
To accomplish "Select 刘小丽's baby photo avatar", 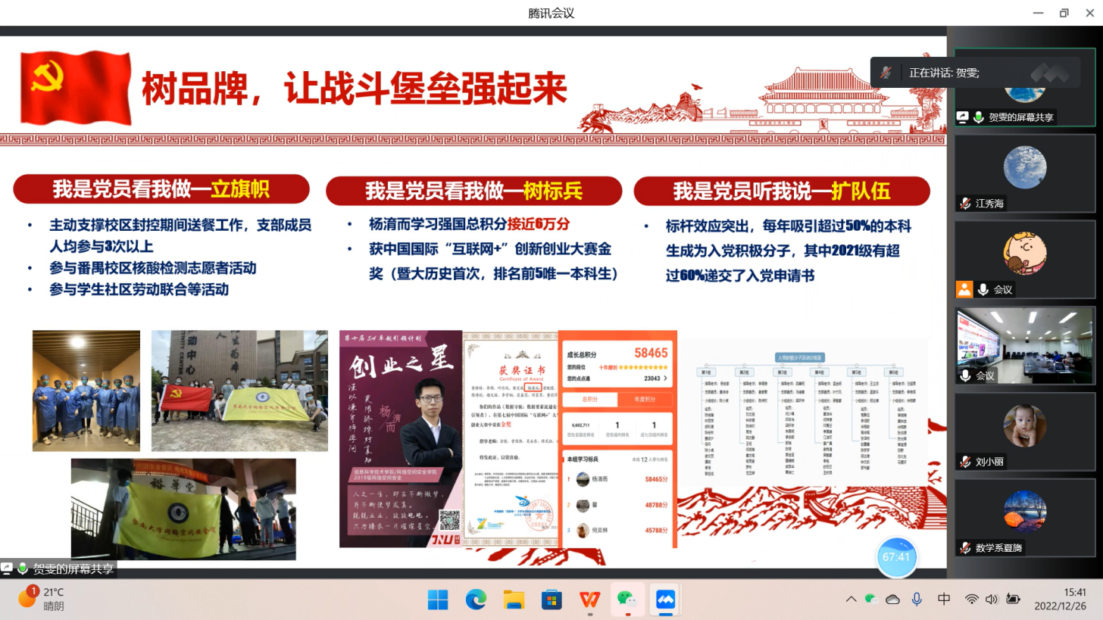I will (1024, 425).
